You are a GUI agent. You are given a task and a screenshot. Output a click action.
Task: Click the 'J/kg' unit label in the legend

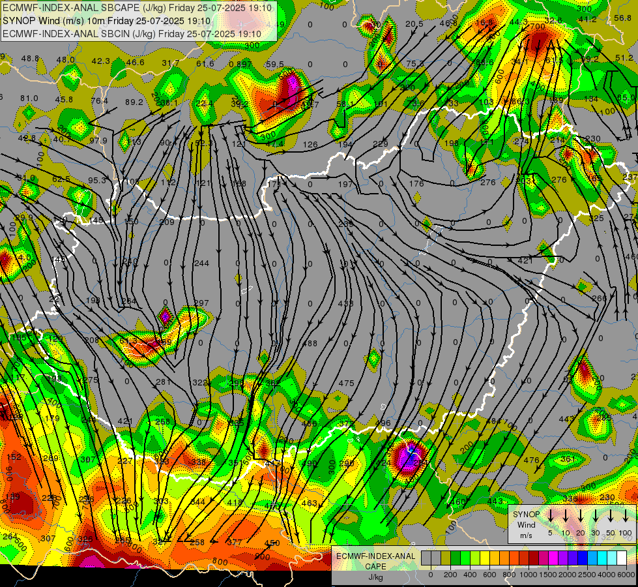[376, 578]
